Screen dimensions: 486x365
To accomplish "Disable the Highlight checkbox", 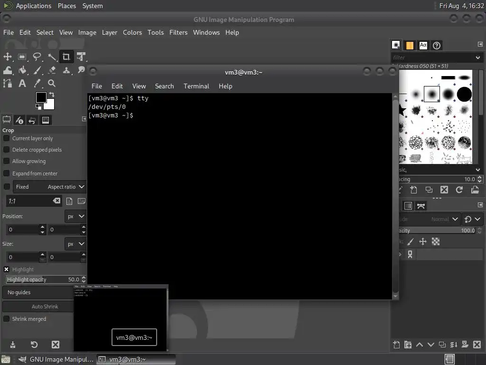I will tap(7, 269).
